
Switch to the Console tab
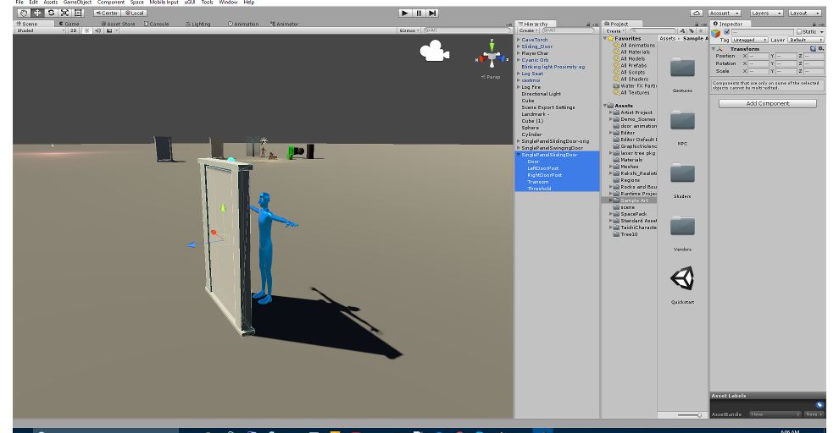tap(157, 24)
